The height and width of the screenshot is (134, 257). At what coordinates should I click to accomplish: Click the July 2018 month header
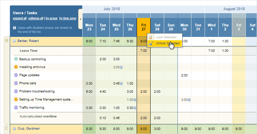[112, 9]
